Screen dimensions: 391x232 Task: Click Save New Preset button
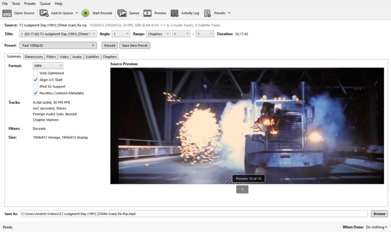point(135,45)
